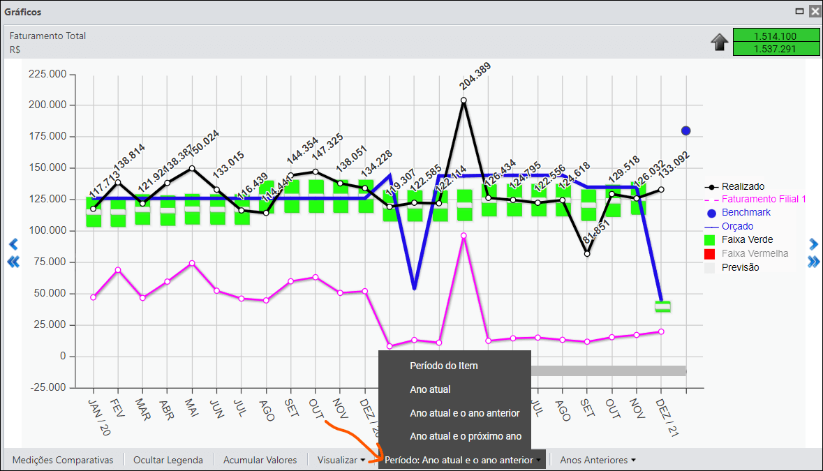Click the gray horizontal chart scrollbar

point(609,371)
